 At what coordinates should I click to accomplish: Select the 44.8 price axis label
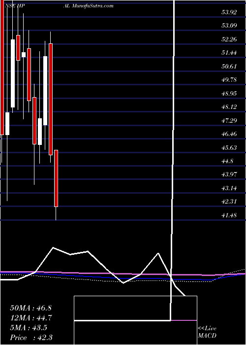coord(227,161)
